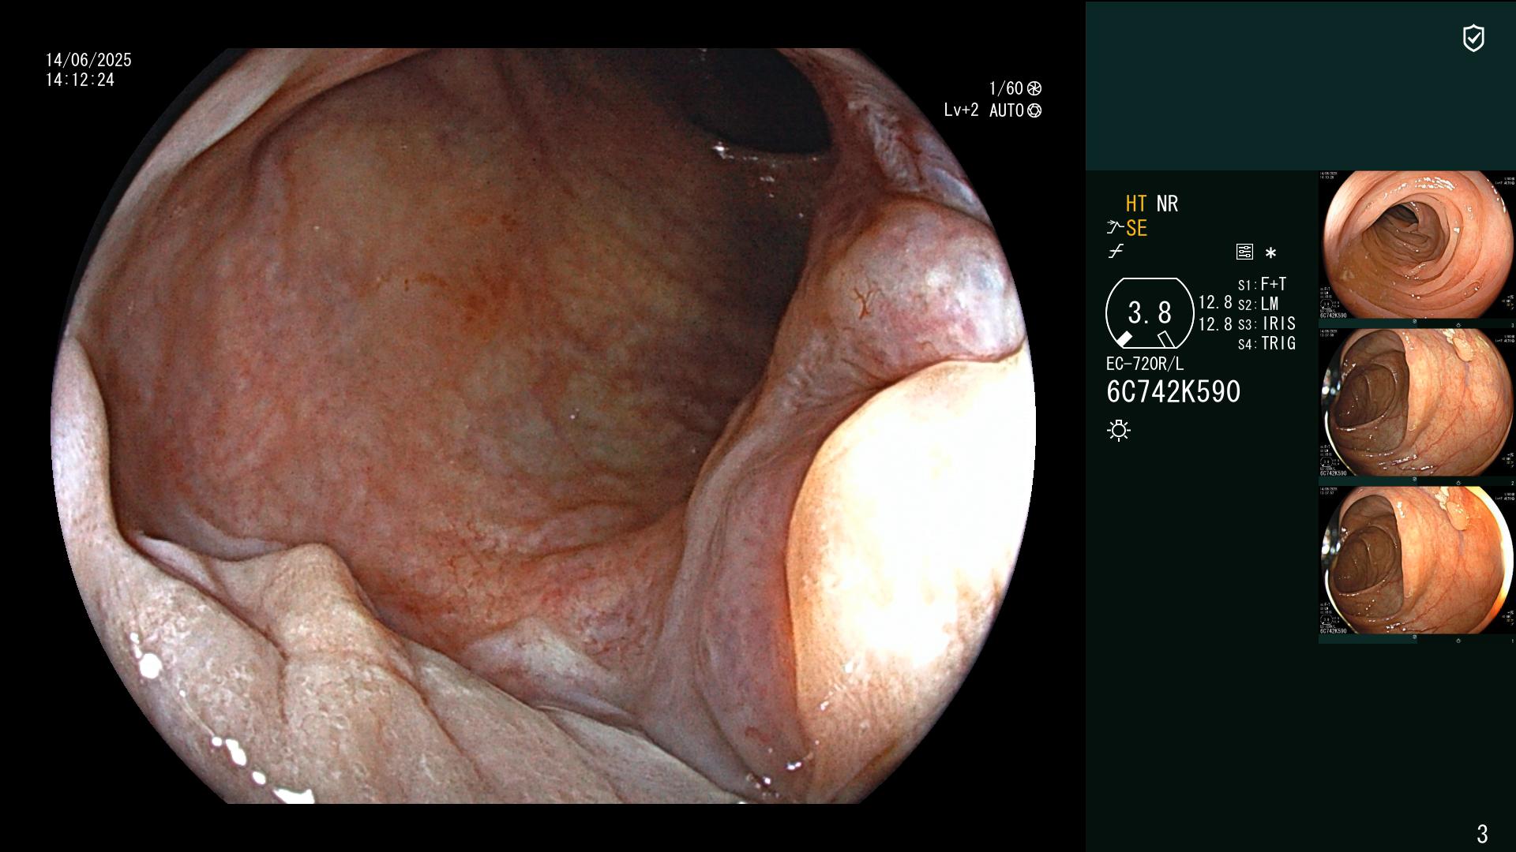This screenshot has height=852, width=1516.
Task: Click the serial number 6C742K590
Action: tap(1173, 391)
